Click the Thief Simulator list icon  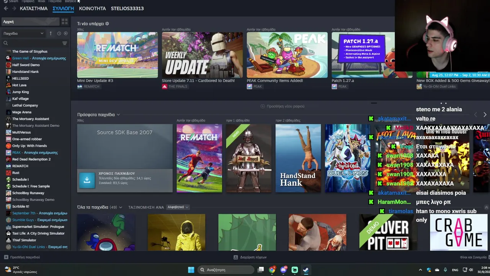click(8, 240)
